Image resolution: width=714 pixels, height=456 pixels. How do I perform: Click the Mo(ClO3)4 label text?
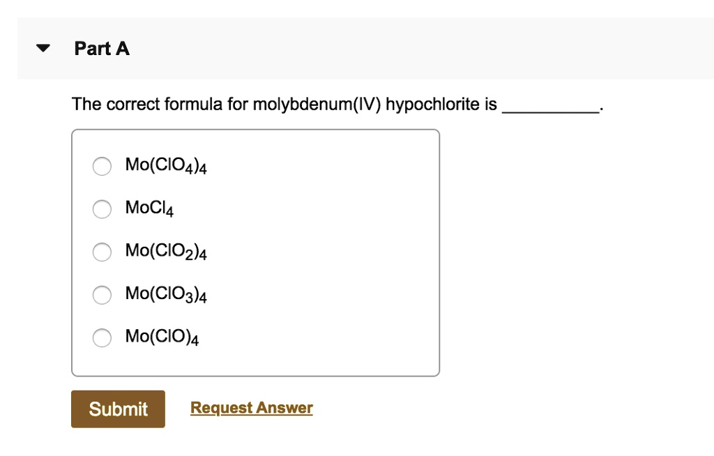point(165,294)
